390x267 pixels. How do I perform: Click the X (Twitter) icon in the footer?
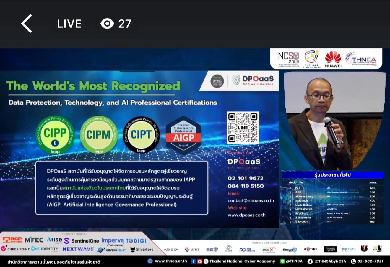[x=206, y=261]
